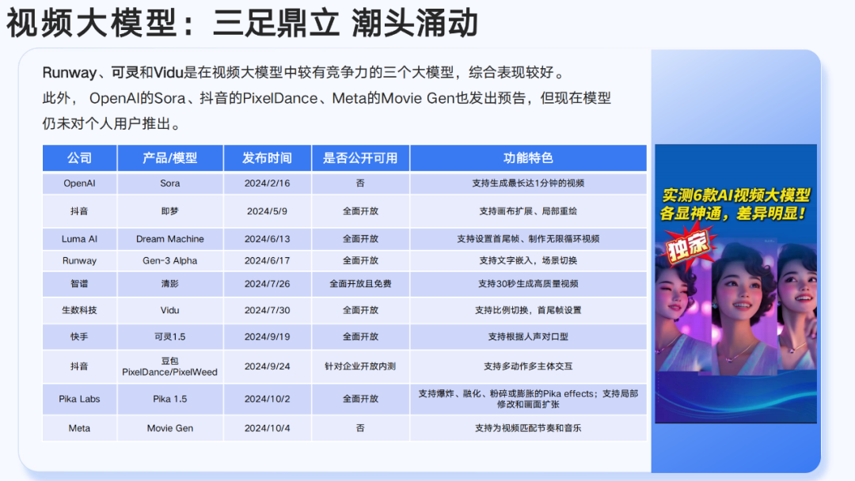Click the Movie Gen product cell
The height and width of the screenshot is (481, 855).
click(170, 429)
